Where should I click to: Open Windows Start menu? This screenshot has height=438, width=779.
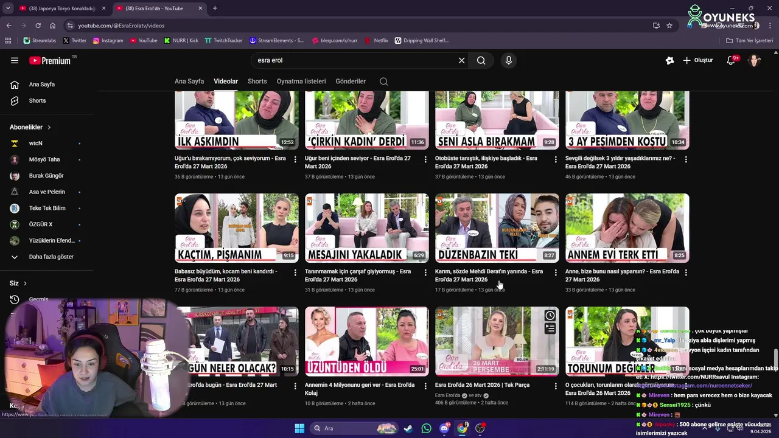coord(299,428)
